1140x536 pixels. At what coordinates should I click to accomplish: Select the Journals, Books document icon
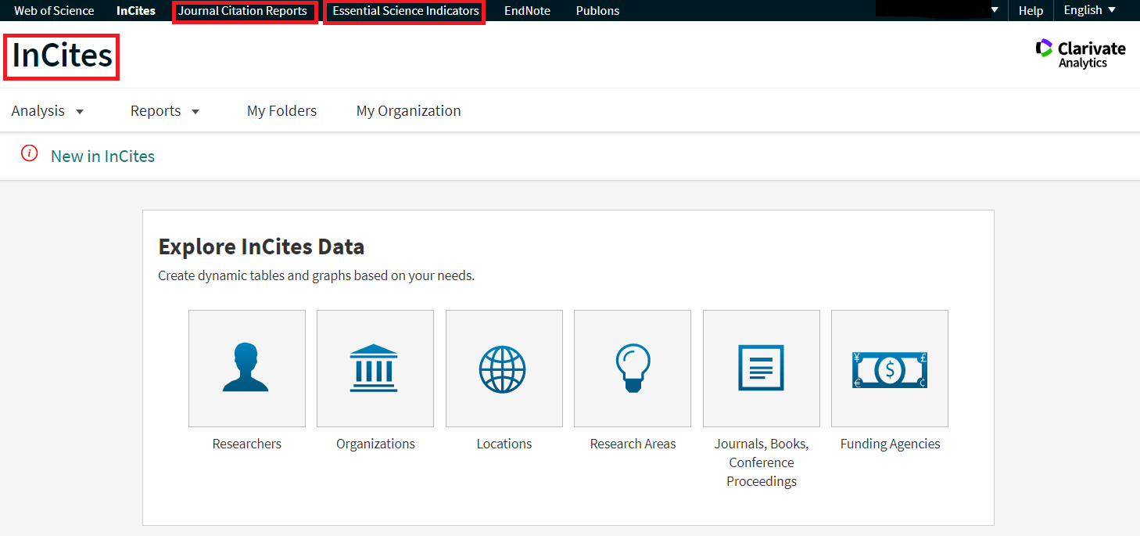[761, 368]
